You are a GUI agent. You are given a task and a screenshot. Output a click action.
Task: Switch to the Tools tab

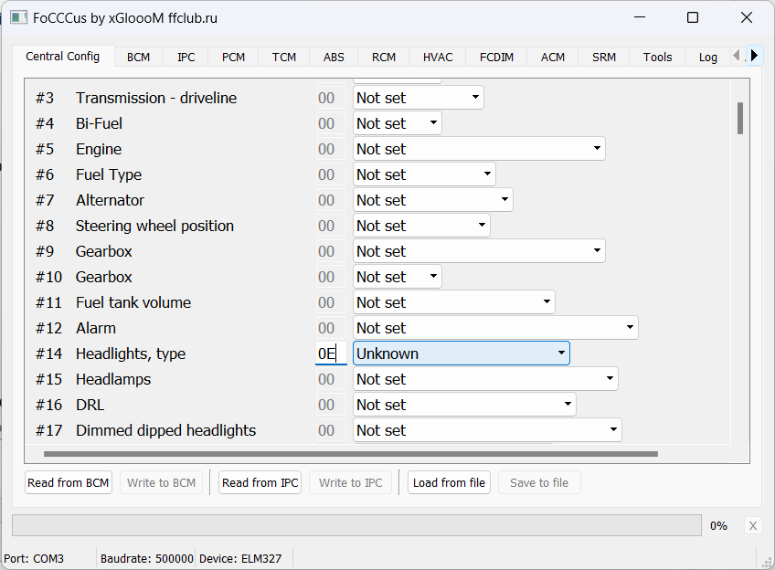657,58
